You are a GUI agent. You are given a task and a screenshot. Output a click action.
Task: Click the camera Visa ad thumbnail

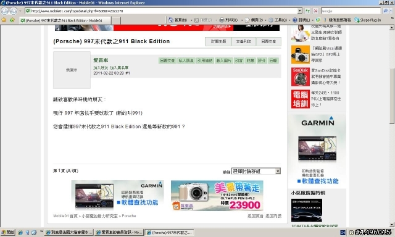301,55
